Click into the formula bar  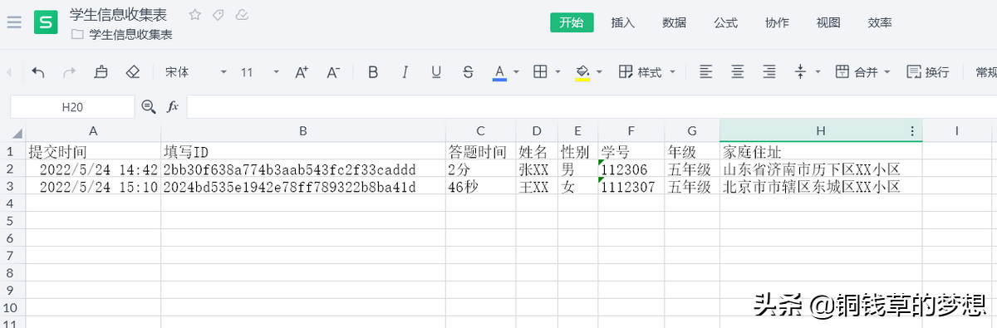point(592,107)
